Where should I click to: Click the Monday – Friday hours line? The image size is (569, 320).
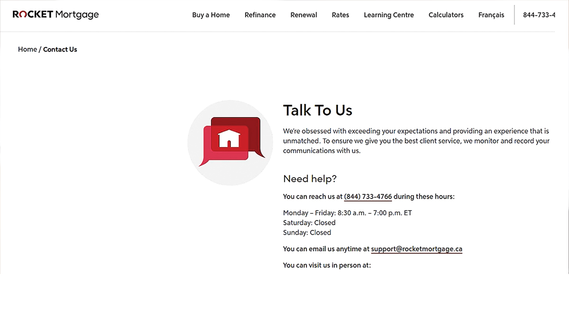[347, 213]
